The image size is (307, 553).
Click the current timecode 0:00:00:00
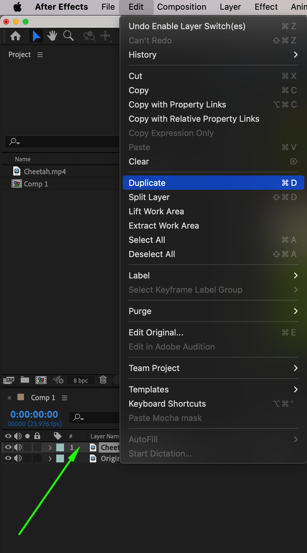[x=34, y=414]
